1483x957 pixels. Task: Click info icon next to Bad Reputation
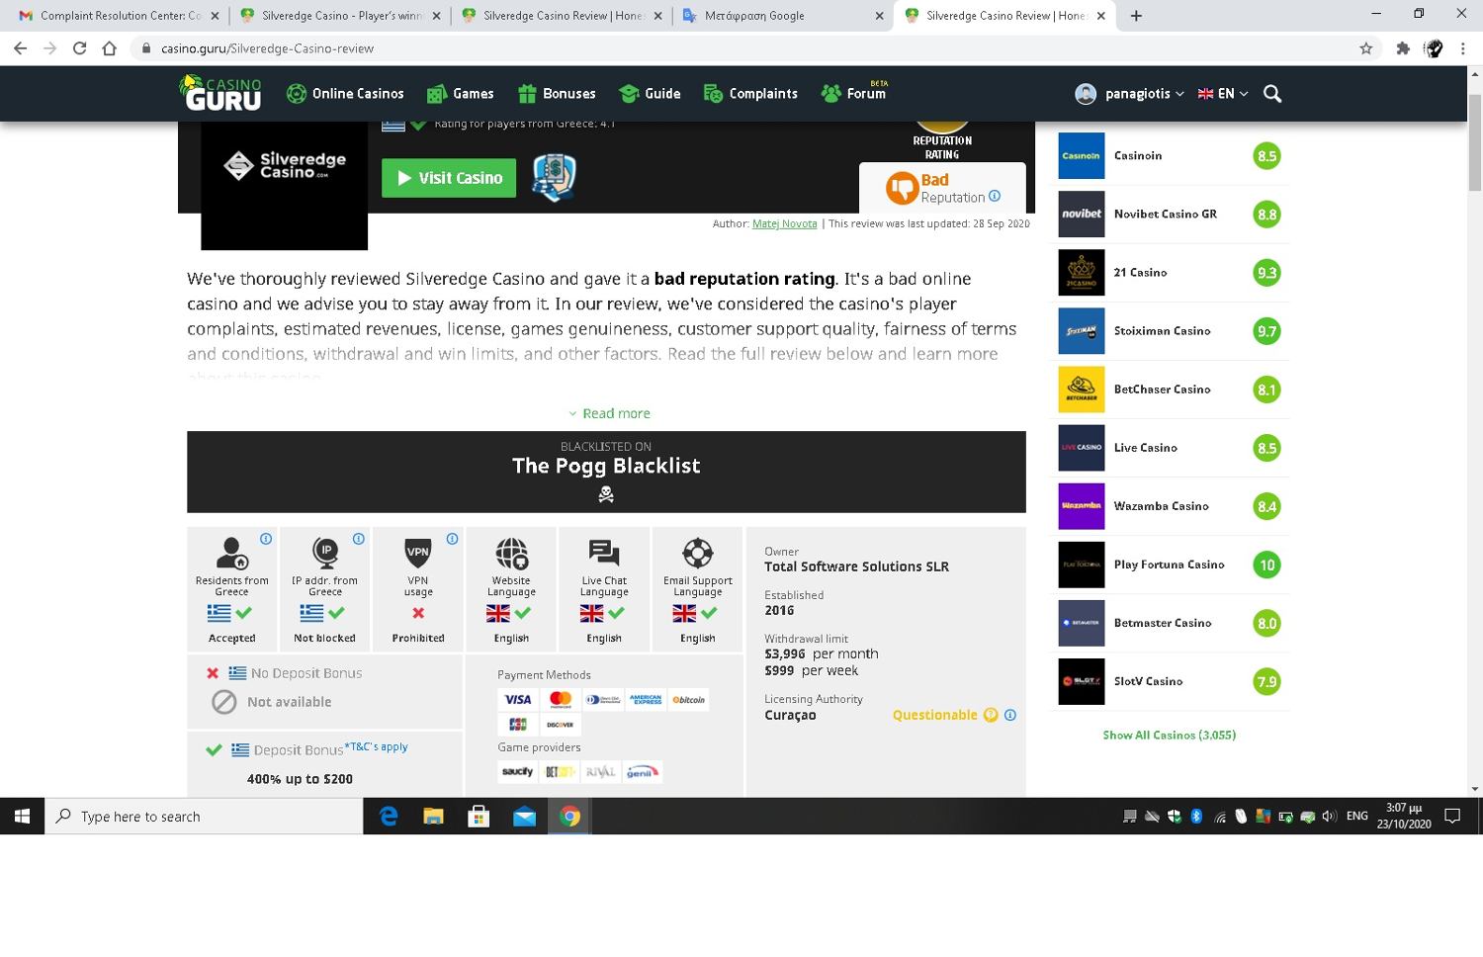(995, 196)
